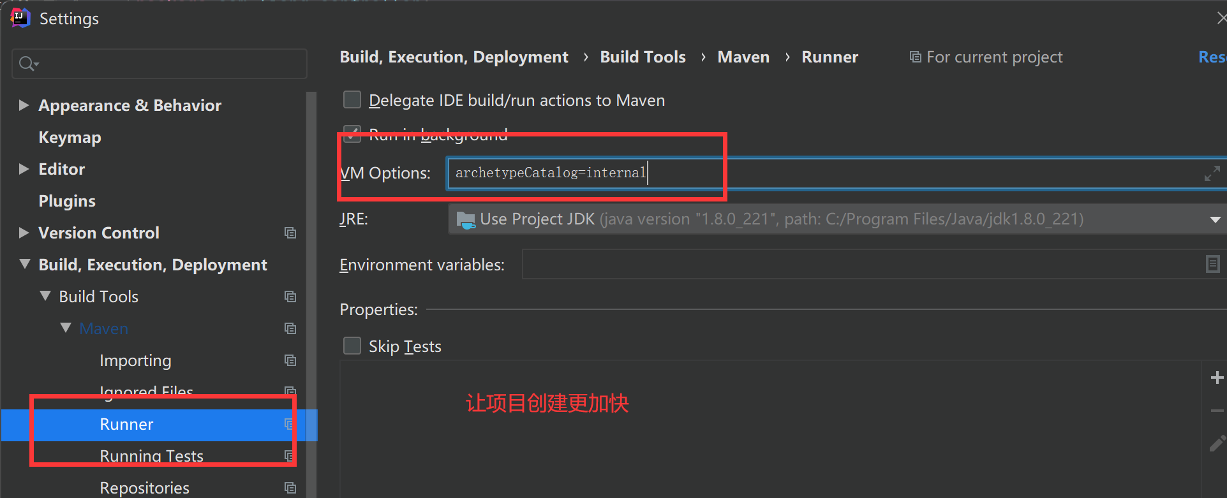Collapse the Build Tools tree node
Viewport: 1227px width, 498px height.
pyautogui.click(x=45, y=296)
